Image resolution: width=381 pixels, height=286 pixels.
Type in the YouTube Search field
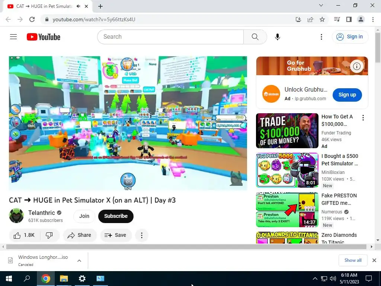[x=170, y=37]
